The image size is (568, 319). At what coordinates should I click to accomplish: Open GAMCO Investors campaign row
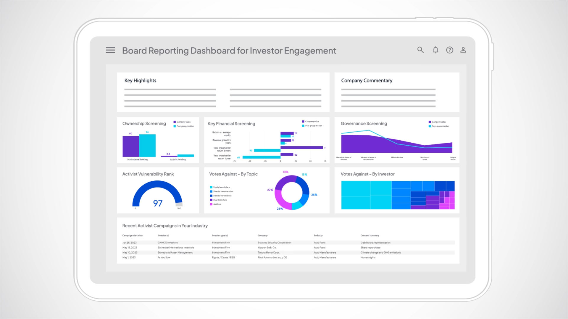click(x=167, y=243)
